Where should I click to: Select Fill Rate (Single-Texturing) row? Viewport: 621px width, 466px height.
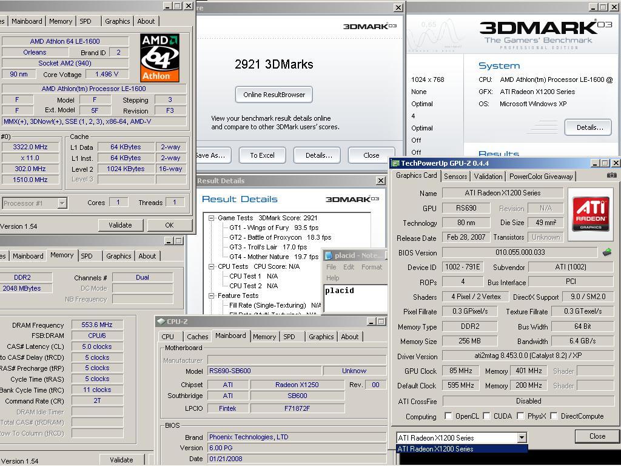(275, 305)
